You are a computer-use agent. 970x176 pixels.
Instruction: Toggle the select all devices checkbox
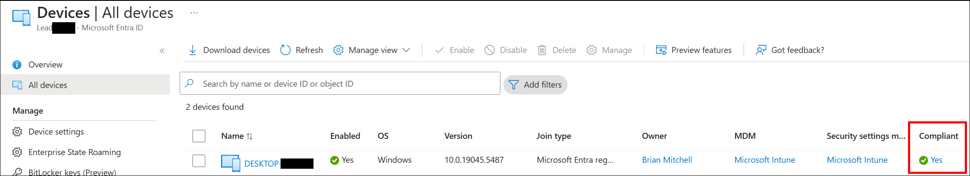click(199, 136)
